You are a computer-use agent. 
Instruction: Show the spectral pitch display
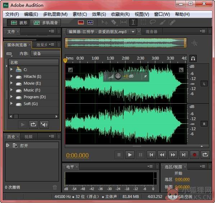click(90, 23)
